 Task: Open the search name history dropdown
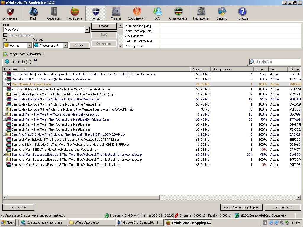[x=87, y=30]
